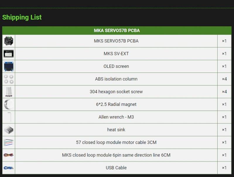Click the ×4 quantity for hexagon socket screw

click(x=224, y=92)
